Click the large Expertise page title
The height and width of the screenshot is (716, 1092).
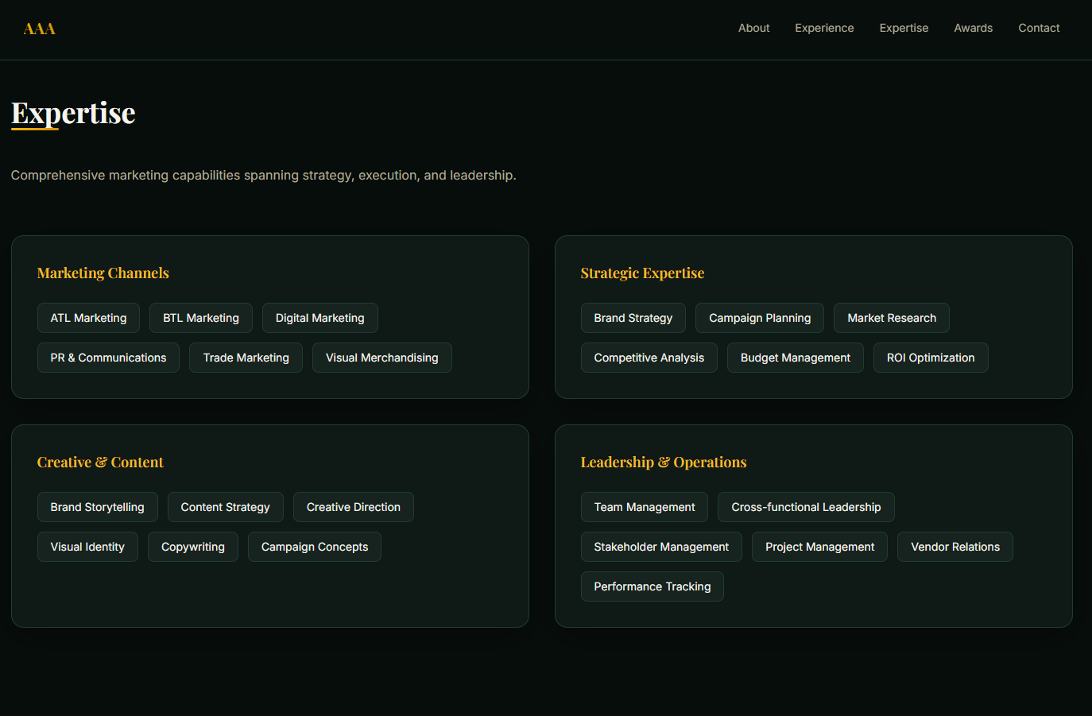coord(73,114)
